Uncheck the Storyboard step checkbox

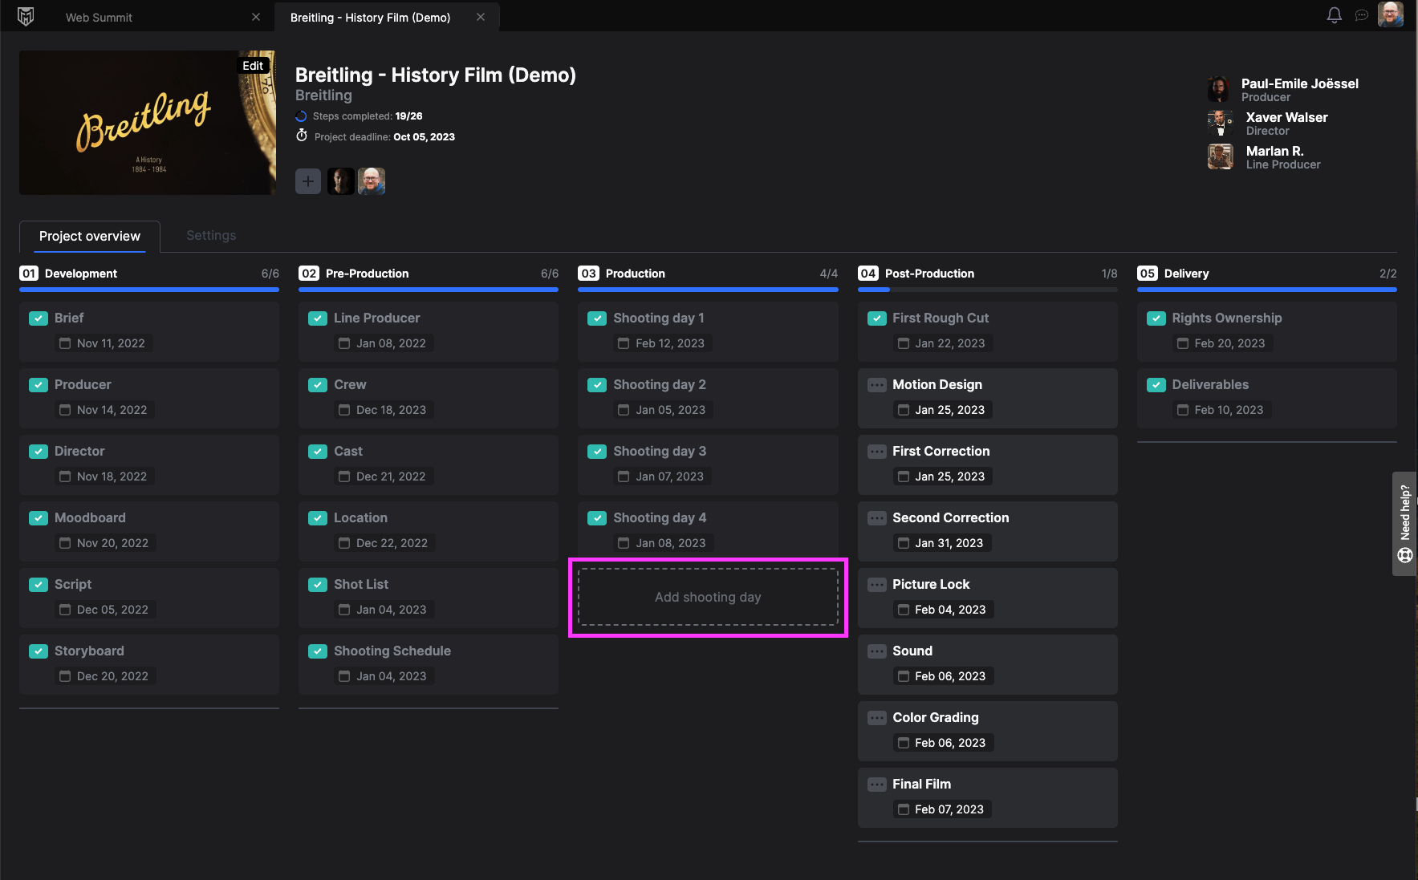(39, 651)
